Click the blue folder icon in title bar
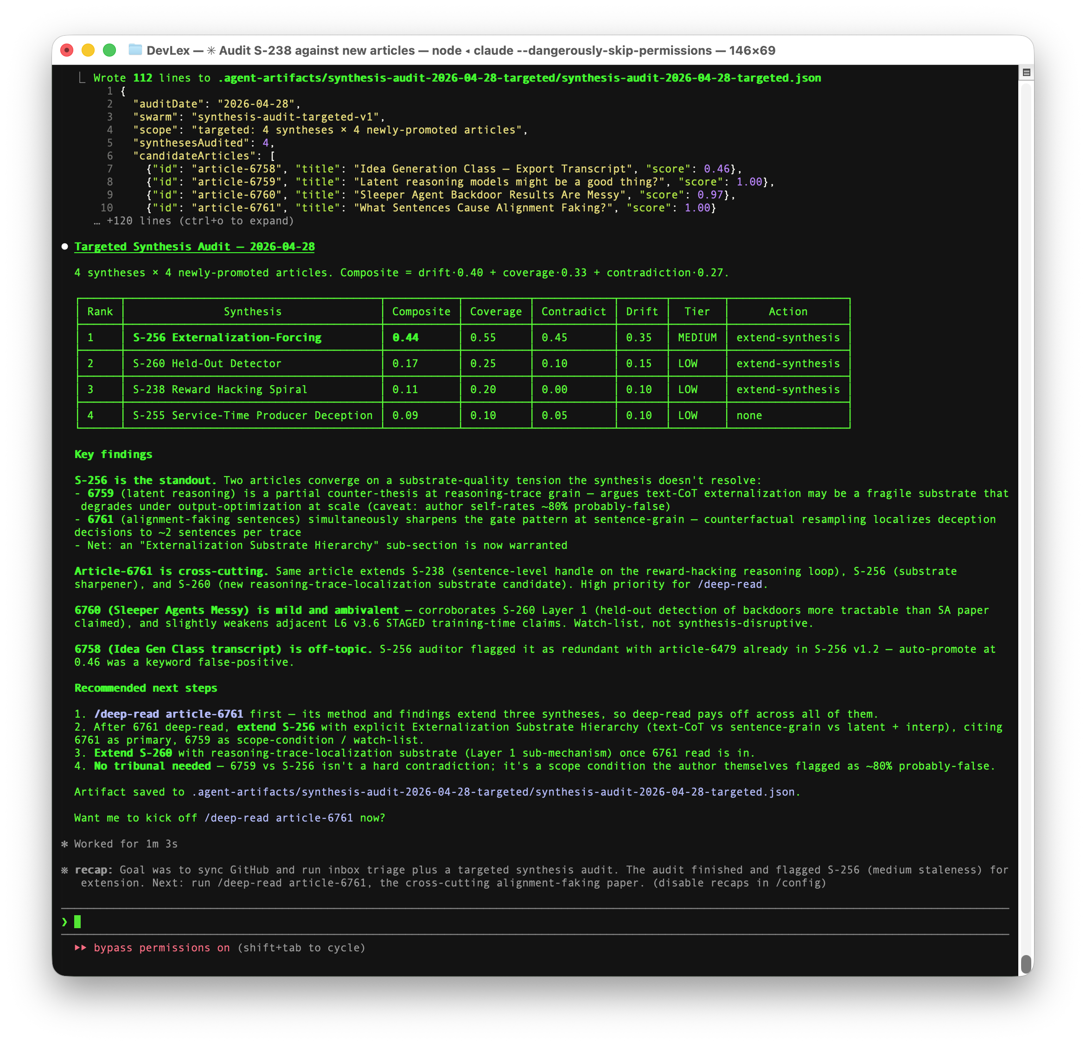 coord(135,50)
